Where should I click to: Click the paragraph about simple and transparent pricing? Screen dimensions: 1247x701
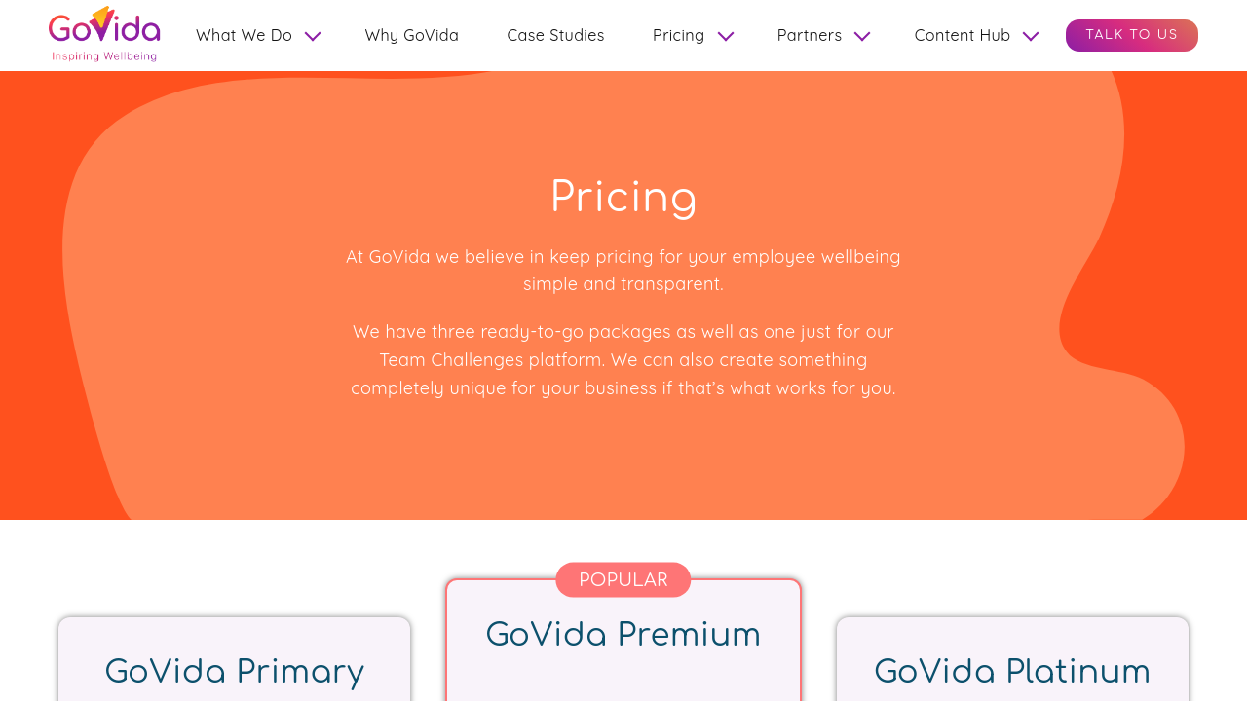[x=623, y=271]
